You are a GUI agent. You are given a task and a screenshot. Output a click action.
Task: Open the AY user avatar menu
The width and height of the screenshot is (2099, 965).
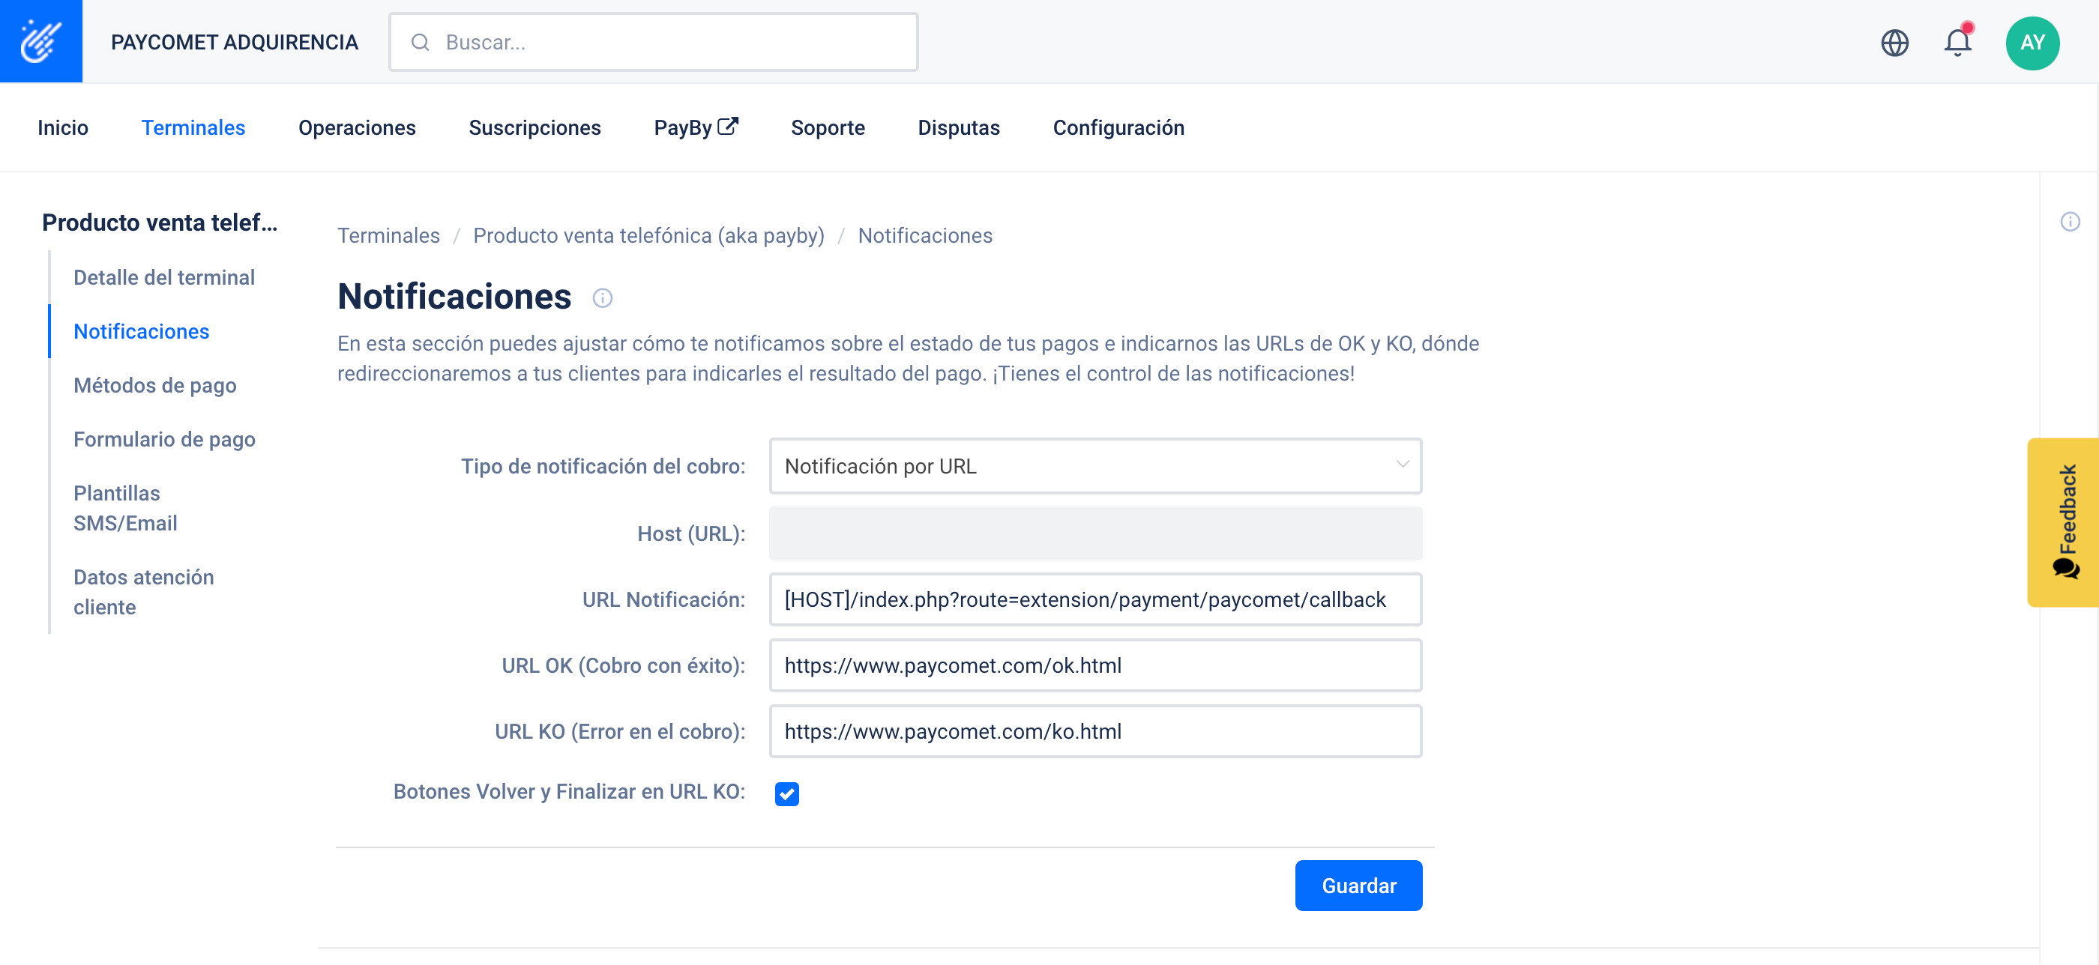coord(2032,43)
